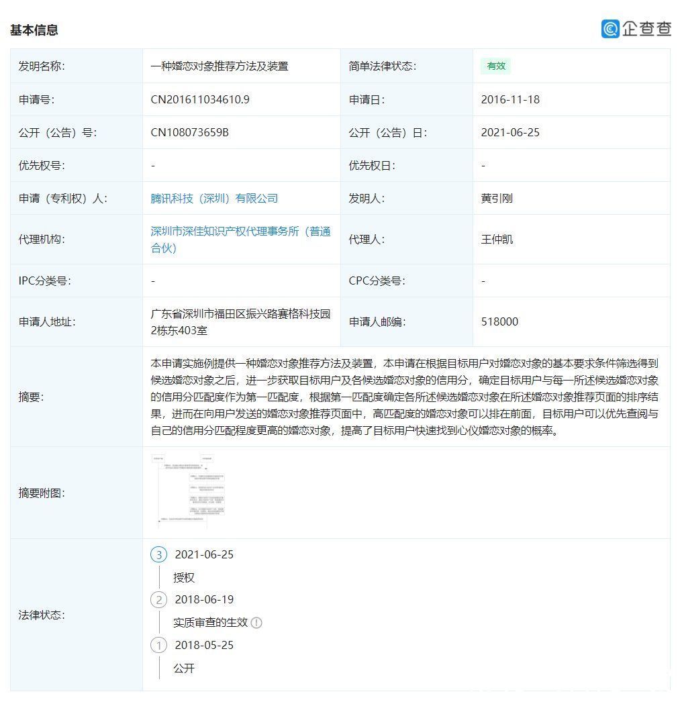Screen dimensions: 680x702
Task: Click the 实质审查的生效 status entry
Action: click(210, 622)
